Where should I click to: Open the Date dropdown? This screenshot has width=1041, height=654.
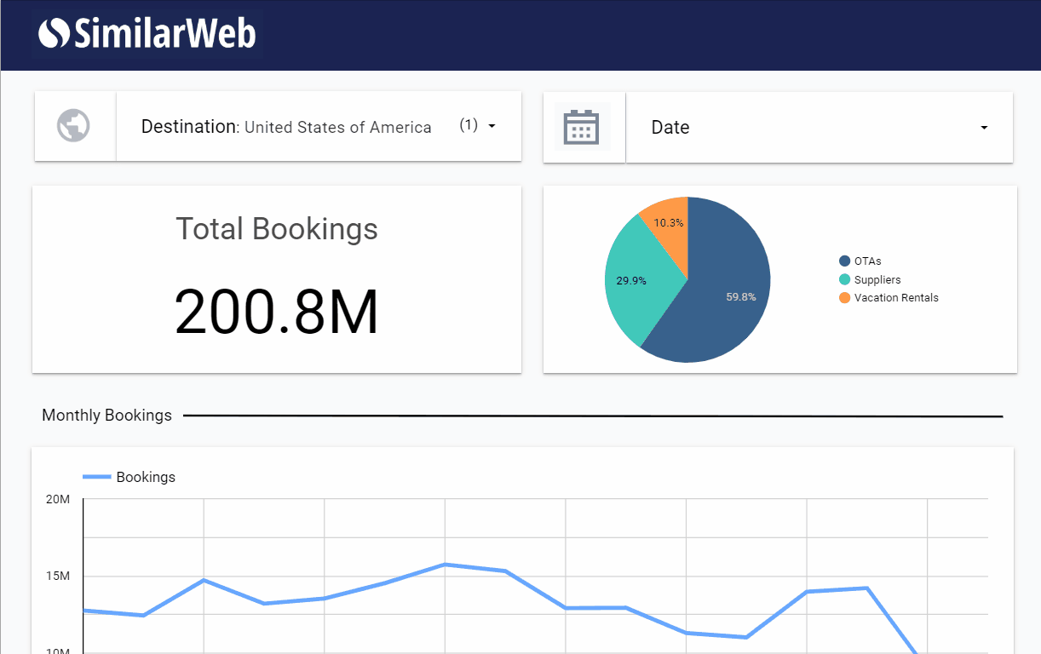pyautogui.click(x=982, y=126)
